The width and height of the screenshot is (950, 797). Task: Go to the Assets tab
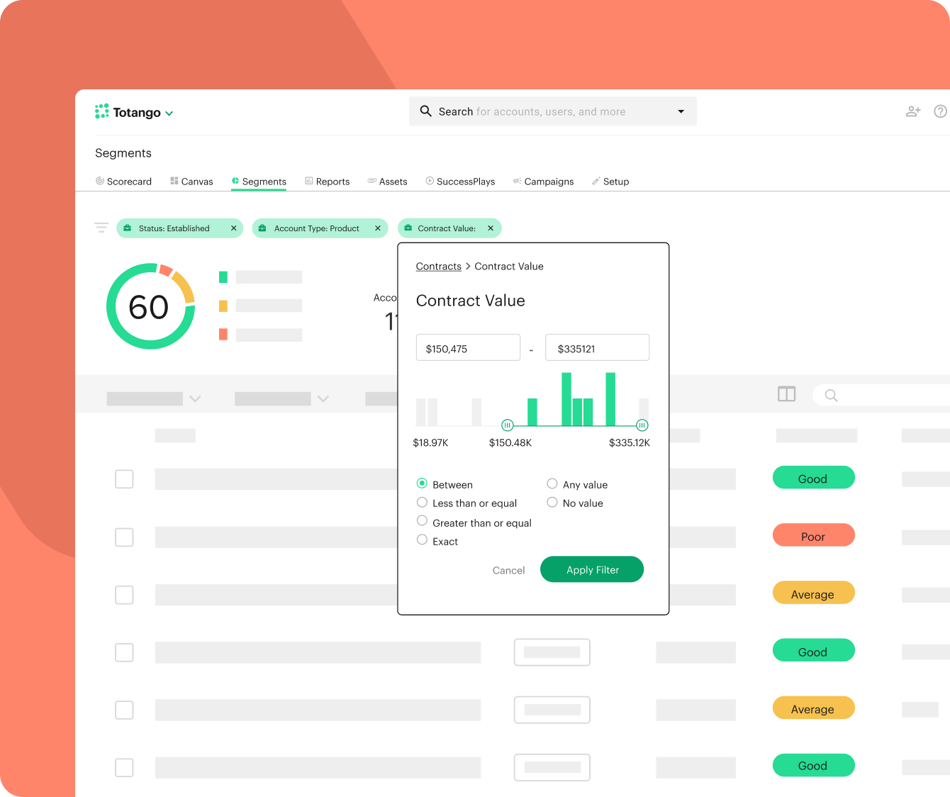click(x=387, y=182)
